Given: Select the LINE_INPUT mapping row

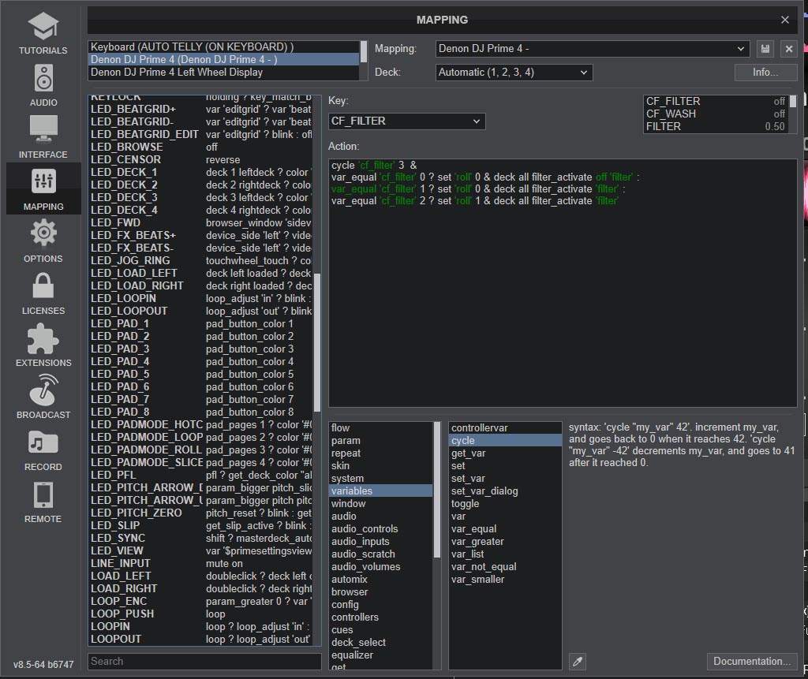Looking at the screenshot, I should 200,564.
